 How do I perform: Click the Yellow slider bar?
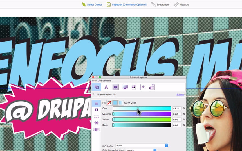(142, 120)
